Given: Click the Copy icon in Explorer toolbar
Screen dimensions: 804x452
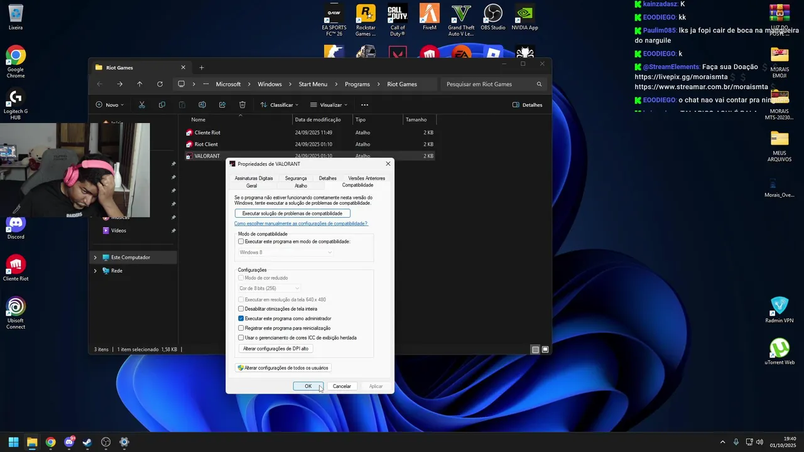Looking at the screenshot, I should [x=162, y=105].
